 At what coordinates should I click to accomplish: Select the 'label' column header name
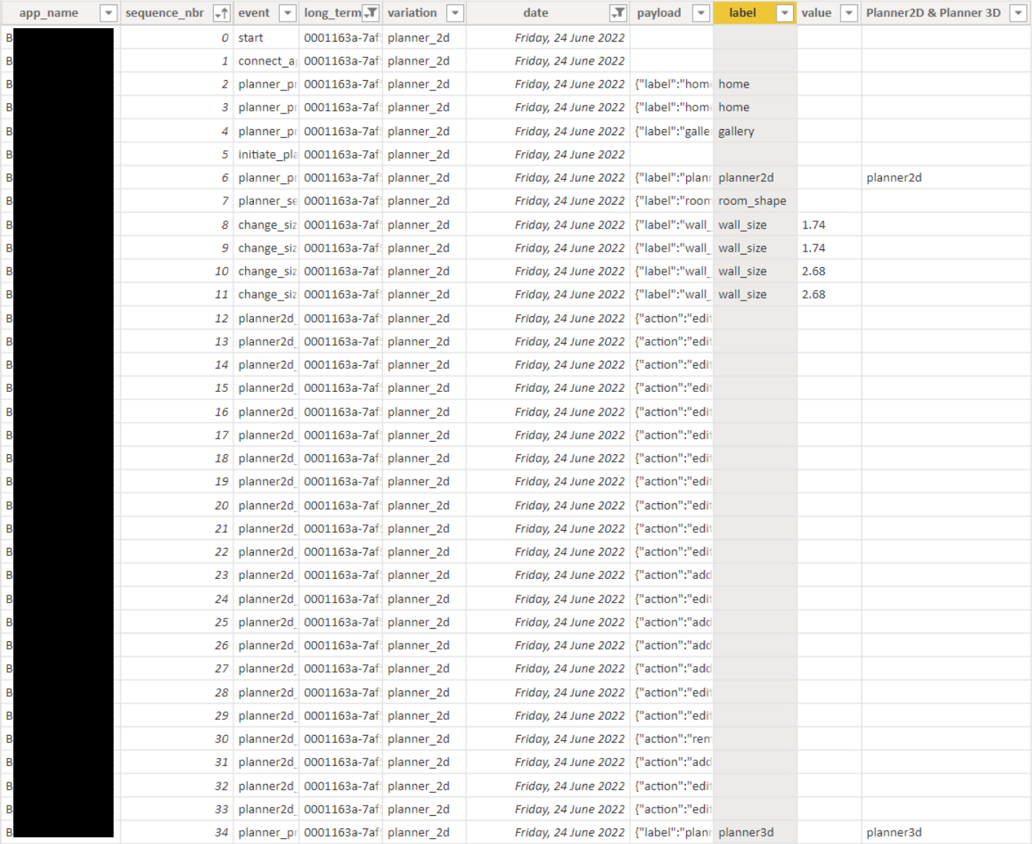pos(742,13)
